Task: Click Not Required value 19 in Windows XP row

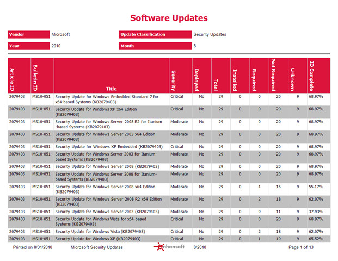Action: tap(278, 239)
